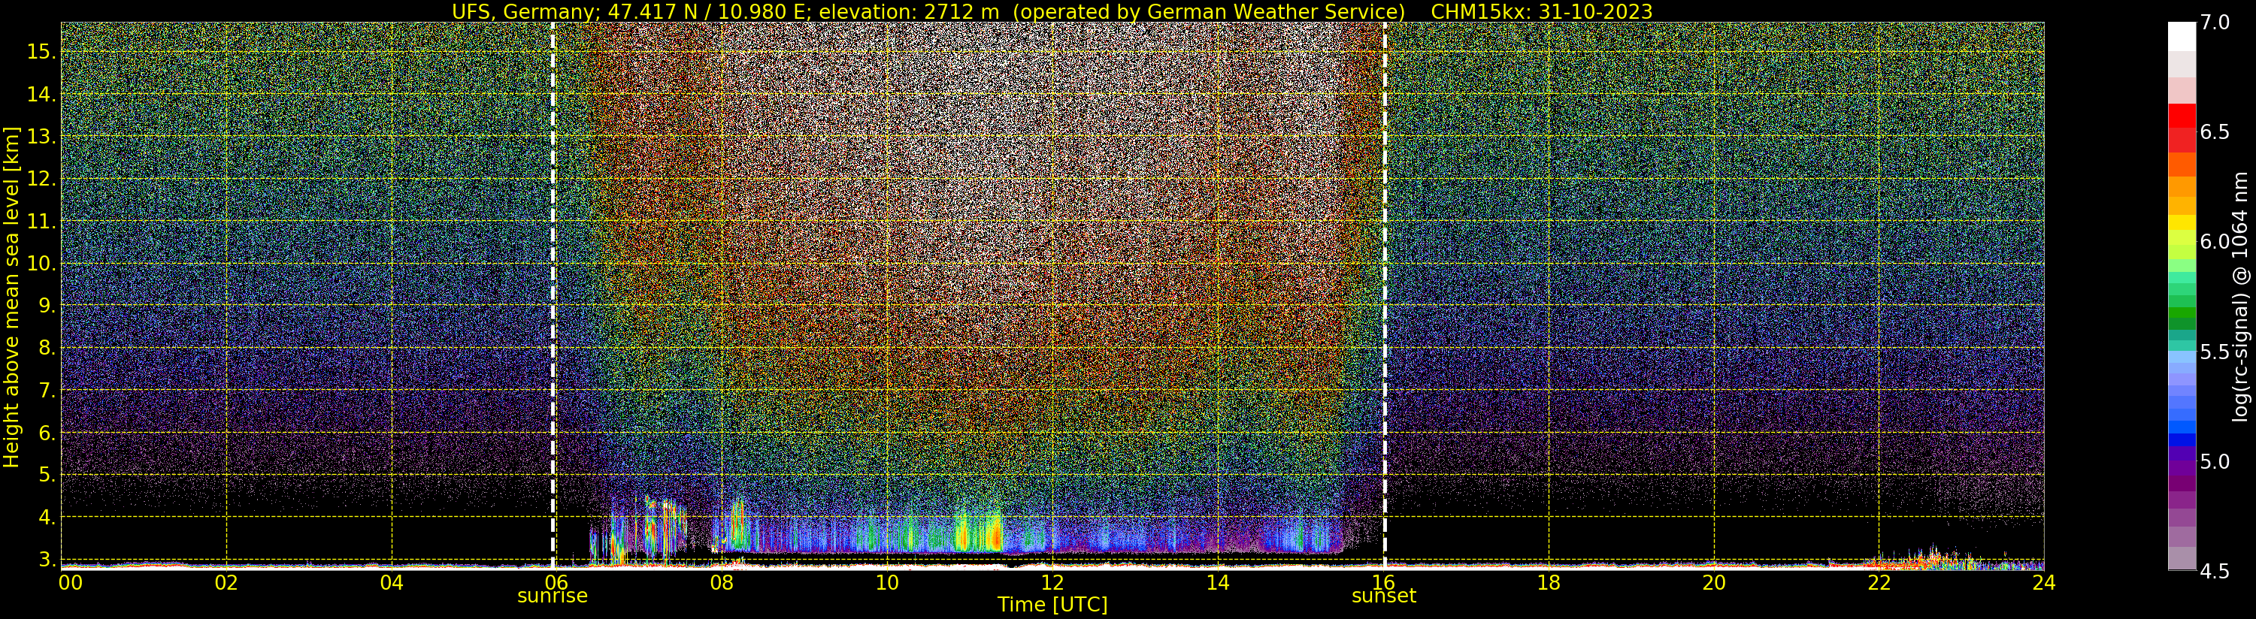Click the time tick label '22'

click(x=1879, y=582)
